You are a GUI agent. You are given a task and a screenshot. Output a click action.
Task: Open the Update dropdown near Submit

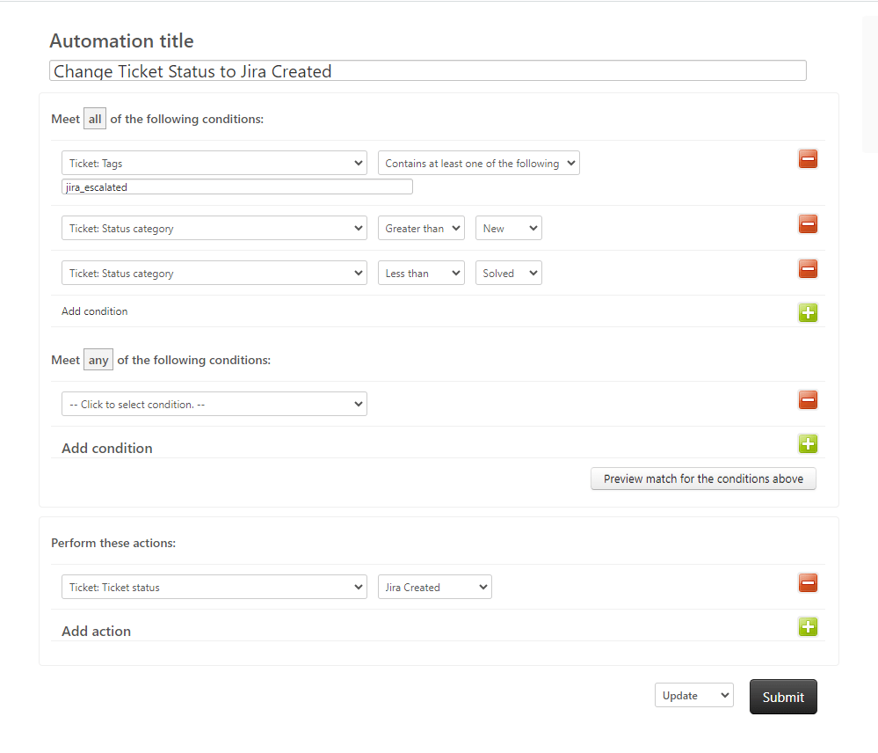[x=693, y=694]
